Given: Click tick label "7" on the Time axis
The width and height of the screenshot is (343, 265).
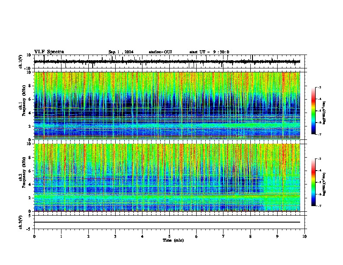Looking at the screenshot, I should (223, 236).
